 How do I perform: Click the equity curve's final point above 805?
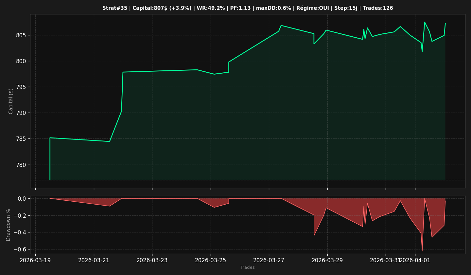coord(445,24)
